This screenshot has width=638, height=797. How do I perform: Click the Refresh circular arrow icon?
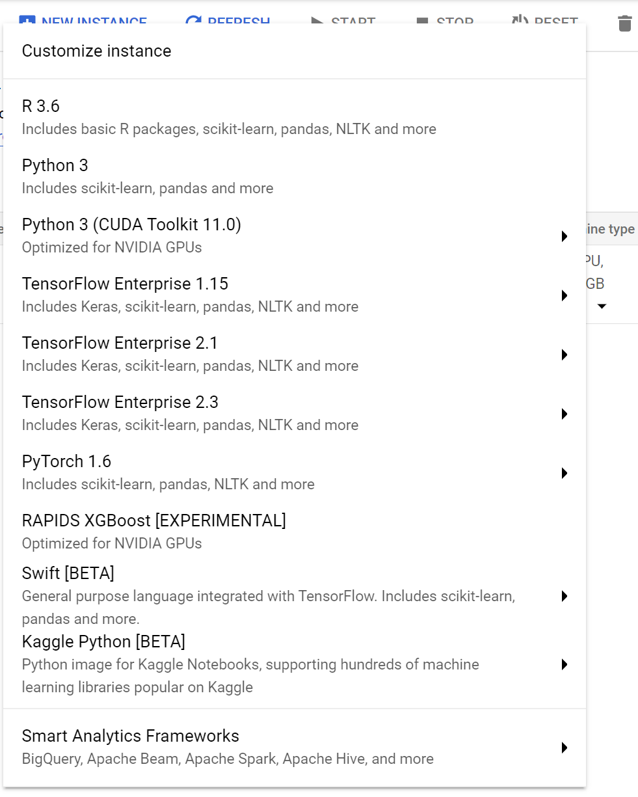point(193,21)
